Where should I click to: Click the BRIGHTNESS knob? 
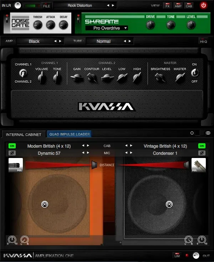(160, 78)
